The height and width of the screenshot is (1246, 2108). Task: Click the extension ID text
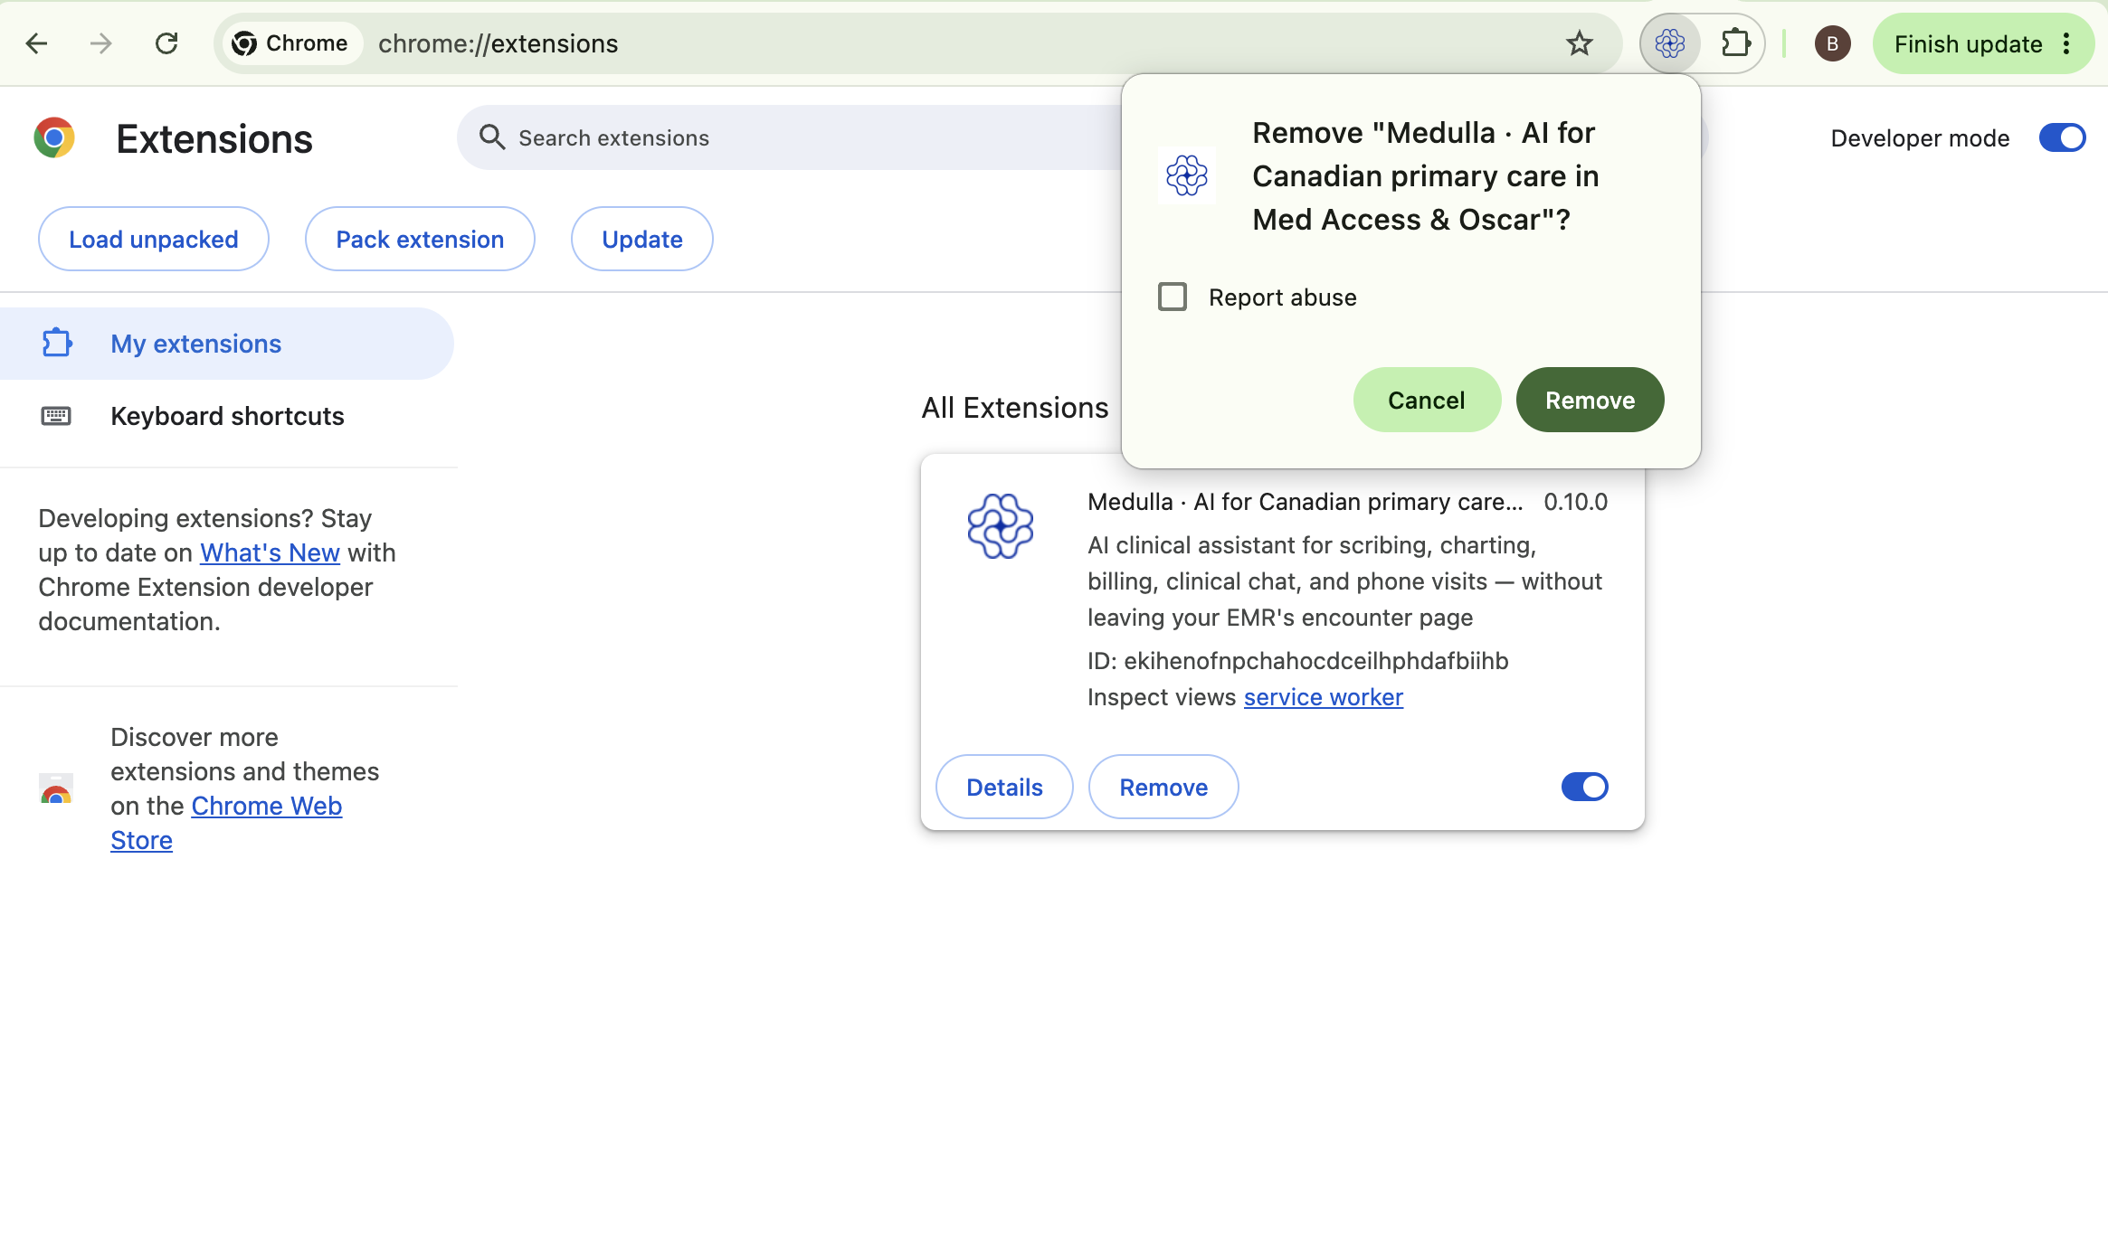(x=1298, y=661)
